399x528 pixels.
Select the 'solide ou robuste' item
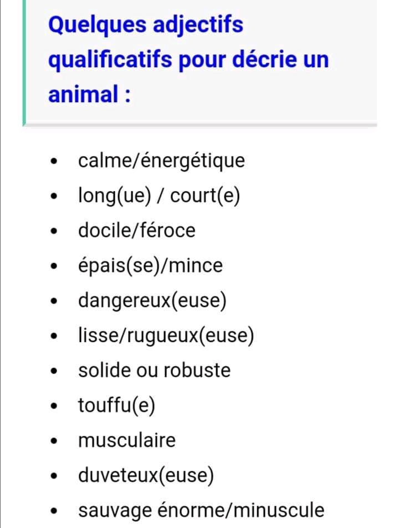pyautogui.click(x=154, y=370)
